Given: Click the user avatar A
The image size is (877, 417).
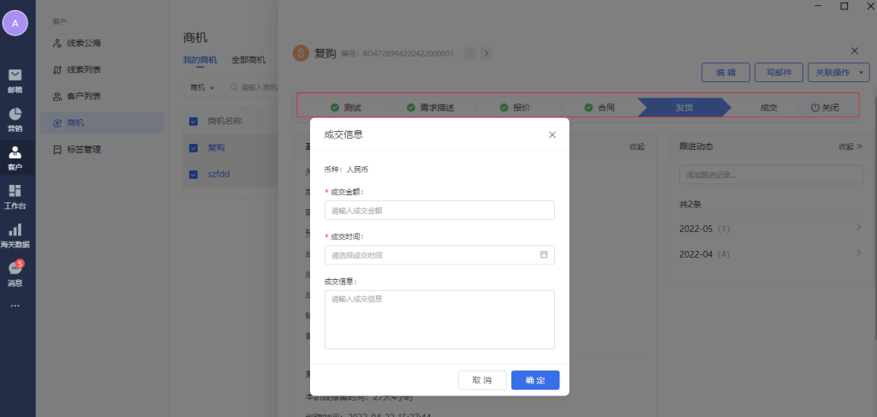Looking at the screenshot, I should [15, 23].
